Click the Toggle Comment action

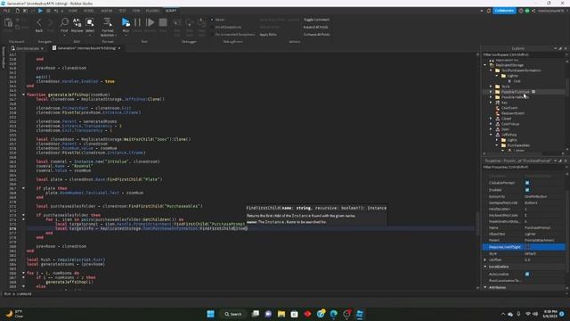pos(316,20)
